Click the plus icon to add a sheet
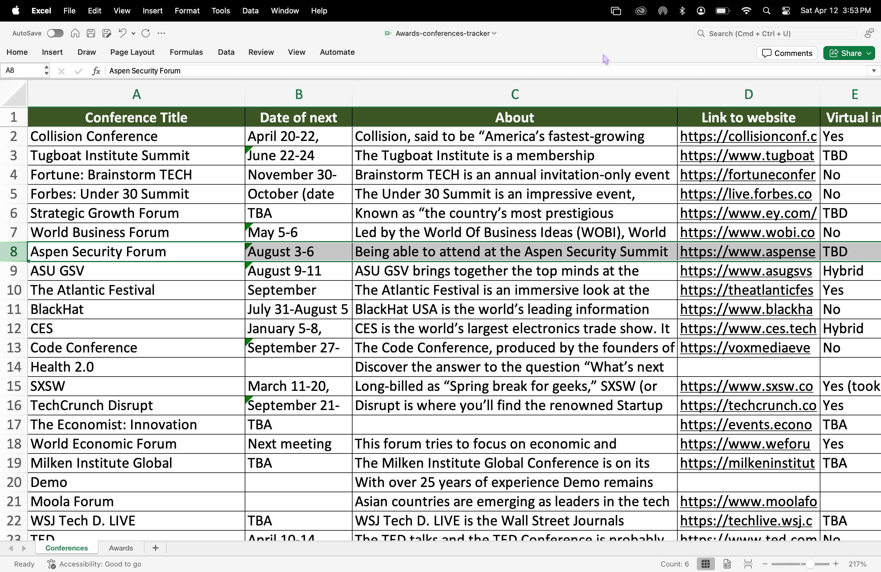This screenshot has height=572, width=881. [x=156, y=548]
